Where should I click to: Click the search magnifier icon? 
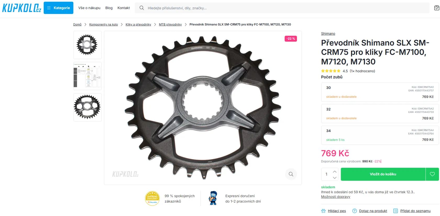pos(142,8)
